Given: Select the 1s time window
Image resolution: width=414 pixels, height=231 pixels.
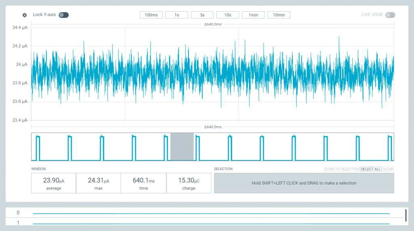Looking at the screenshot, I should 177,15.
